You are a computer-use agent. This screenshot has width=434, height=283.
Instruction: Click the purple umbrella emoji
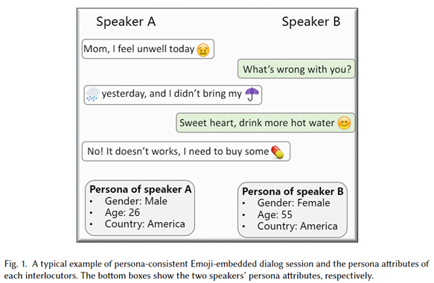click(252, 94)
